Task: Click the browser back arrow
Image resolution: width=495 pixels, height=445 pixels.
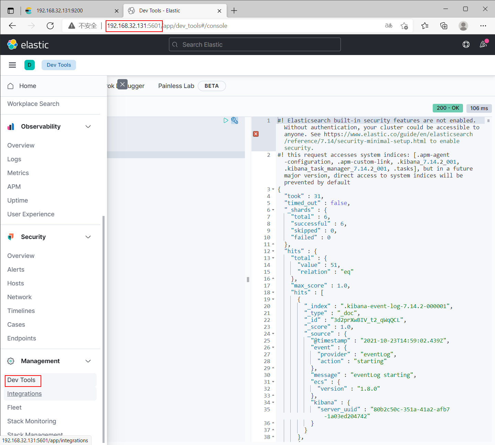Action: 12,26
